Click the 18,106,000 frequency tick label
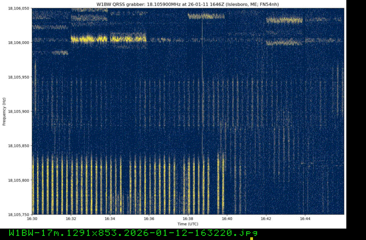This screenshot has height=240, width=366. (19, 43)
